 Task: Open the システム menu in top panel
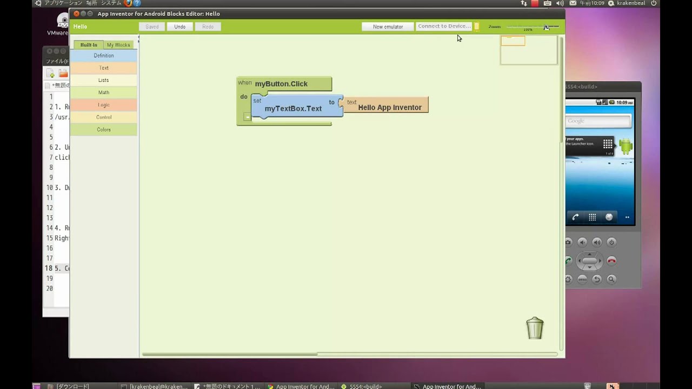[111, 3]
